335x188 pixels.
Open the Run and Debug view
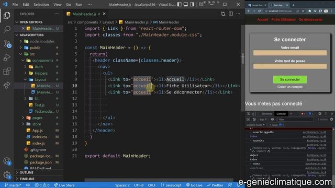7,57
